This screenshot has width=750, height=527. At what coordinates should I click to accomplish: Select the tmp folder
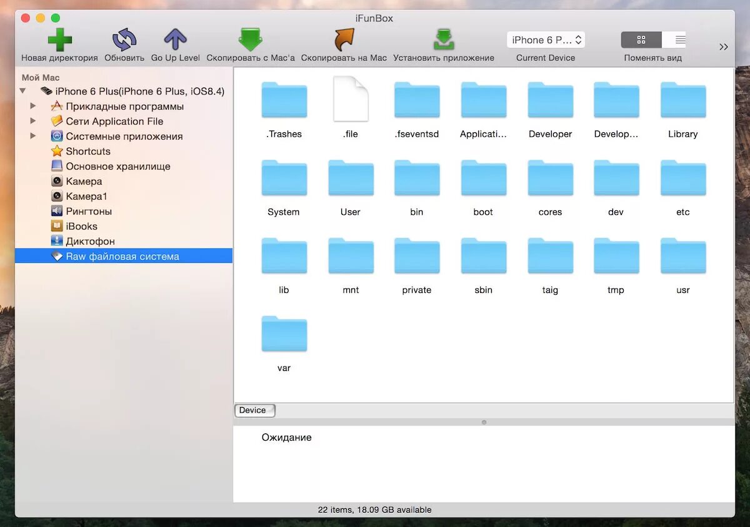point(616,256)
